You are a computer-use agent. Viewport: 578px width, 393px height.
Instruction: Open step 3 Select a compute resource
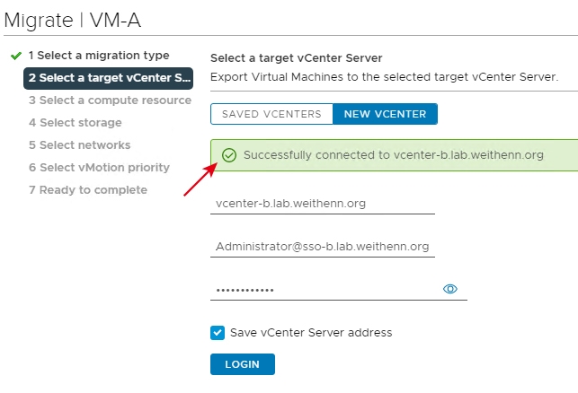coord(110,100)
